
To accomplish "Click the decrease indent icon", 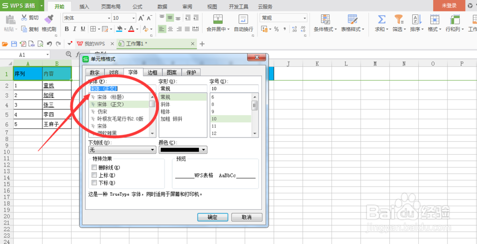I will click(x=187, y=18).
